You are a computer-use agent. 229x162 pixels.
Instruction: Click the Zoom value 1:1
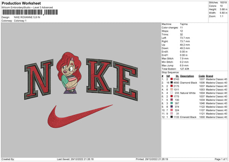click(x=221, y=16)
